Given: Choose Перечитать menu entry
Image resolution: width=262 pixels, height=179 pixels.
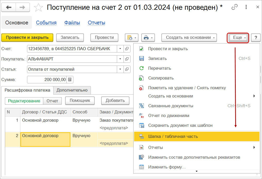Looking at the screenshot, I should (197, 68).
